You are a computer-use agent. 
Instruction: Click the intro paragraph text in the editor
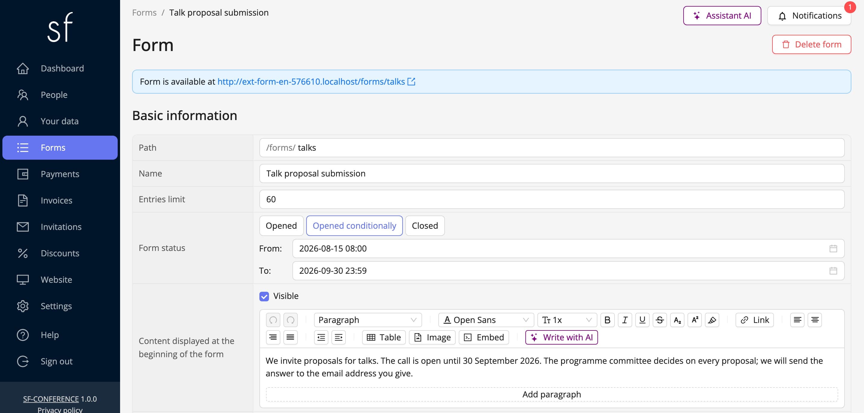(544, 367)
